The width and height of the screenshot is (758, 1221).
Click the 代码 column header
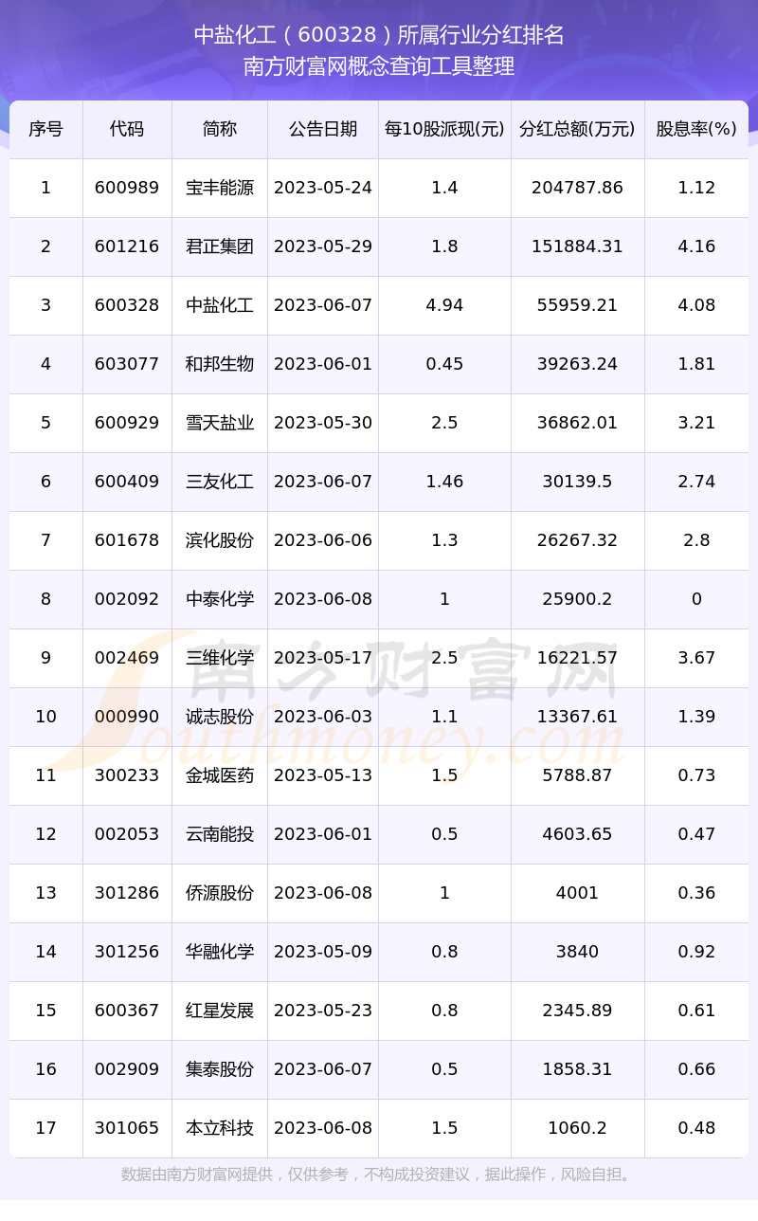127,129
